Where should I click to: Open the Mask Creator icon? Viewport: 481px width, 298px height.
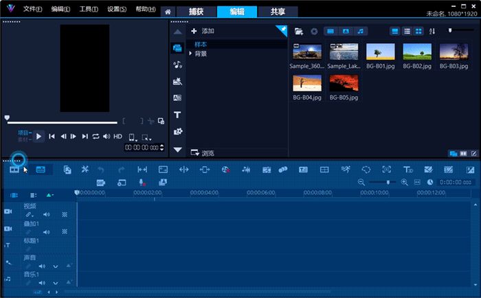pyautogui.click(x=366, y=170)
